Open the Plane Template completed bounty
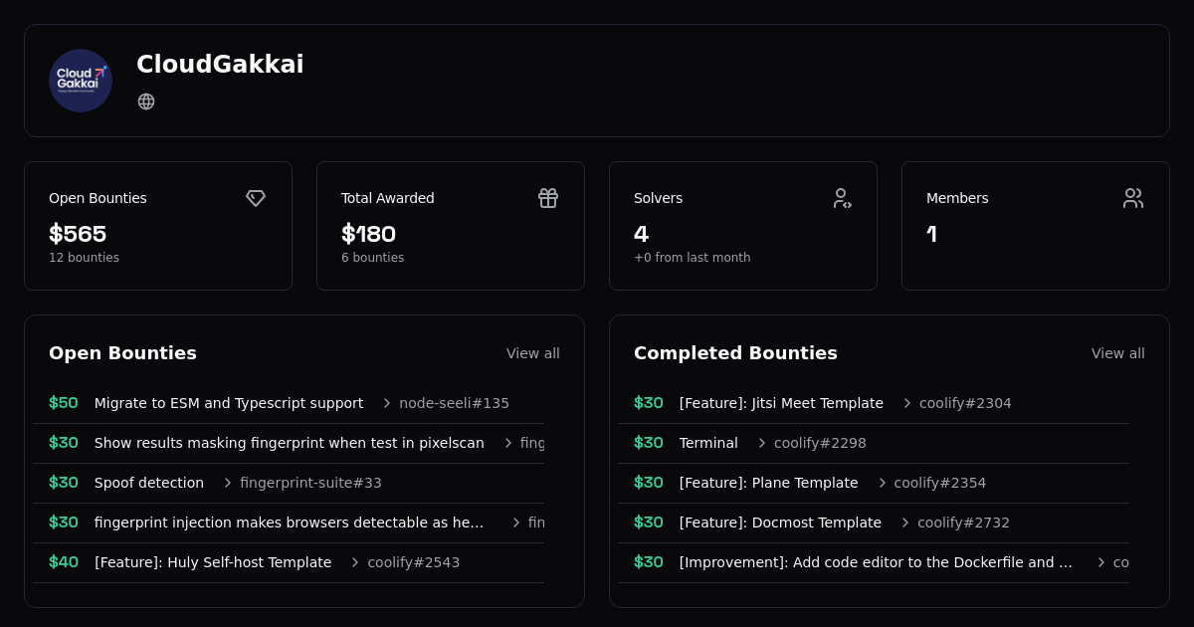The image size is (1194, 627). (768, 483)
